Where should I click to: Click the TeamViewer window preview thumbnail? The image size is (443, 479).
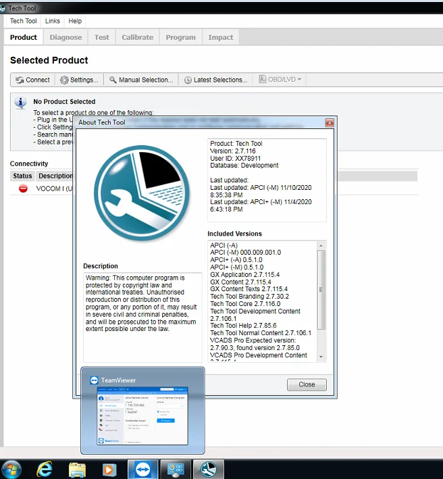[142, 415]
